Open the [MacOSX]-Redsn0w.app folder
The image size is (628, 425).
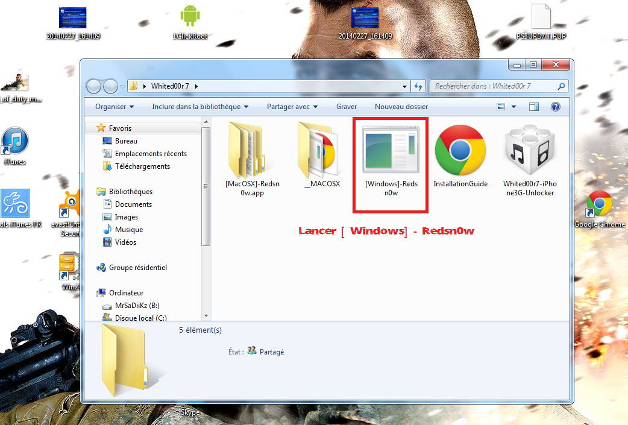coord(253,159)
